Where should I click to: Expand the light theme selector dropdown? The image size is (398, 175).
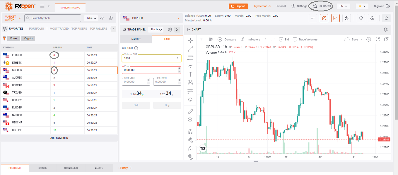click(362, 6)
